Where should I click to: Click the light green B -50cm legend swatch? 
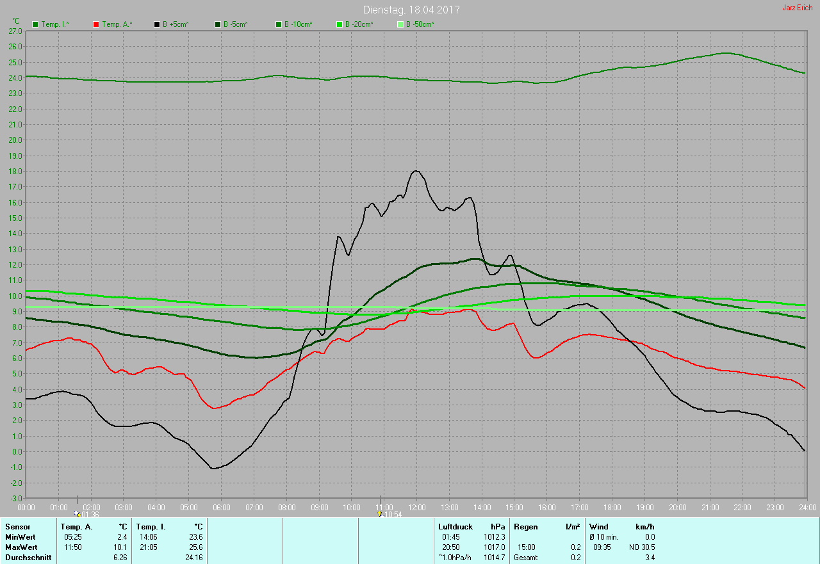point(400,24)
